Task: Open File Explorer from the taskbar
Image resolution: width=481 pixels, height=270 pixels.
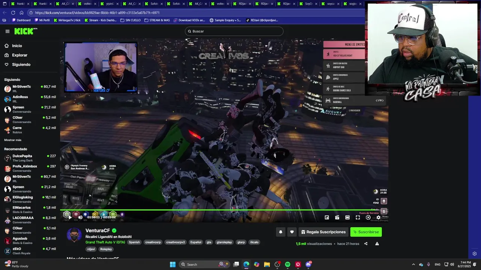Action: [x=267, y=264]
